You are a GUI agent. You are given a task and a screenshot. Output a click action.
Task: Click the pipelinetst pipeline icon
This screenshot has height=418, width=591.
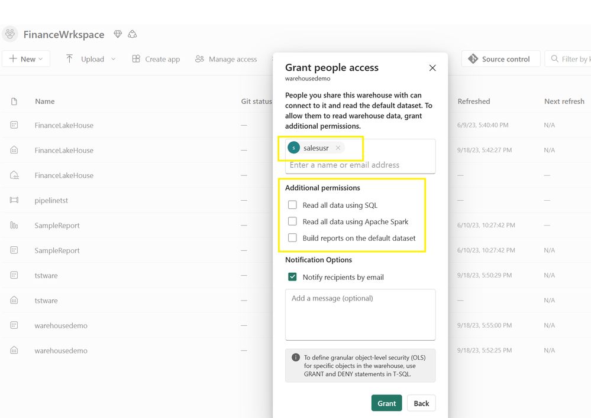click(14, 200)
